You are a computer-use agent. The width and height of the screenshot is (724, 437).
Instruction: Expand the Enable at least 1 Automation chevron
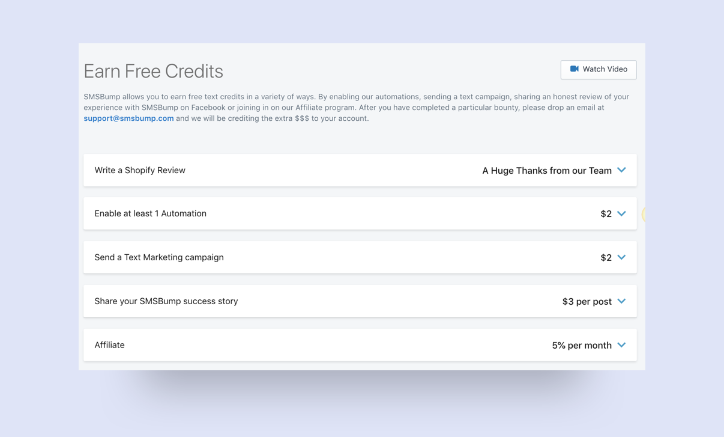[x=621, y=213]
